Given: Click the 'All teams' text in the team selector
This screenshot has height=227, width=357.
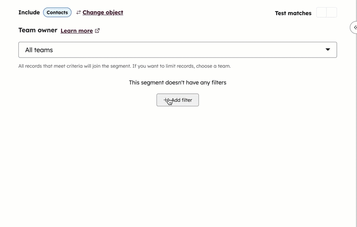Looking at the screenshot, I should [x=39, y=50].
